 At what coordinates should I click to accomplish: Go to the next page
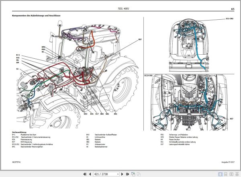(122, 174)
